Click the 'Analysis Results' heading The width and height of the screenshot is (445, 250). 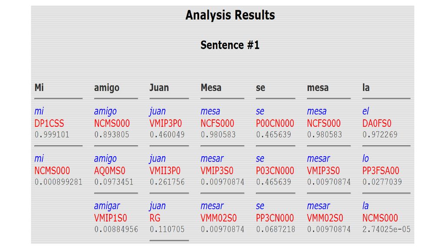[x=230, y=15]
